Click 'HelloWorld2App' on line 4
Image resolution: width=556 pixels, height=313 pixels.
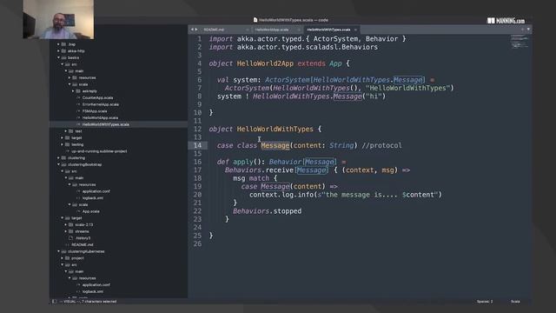coord(265,63)
